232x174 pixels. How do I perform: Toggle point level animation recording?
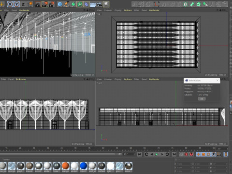click(x=219, y=154)
